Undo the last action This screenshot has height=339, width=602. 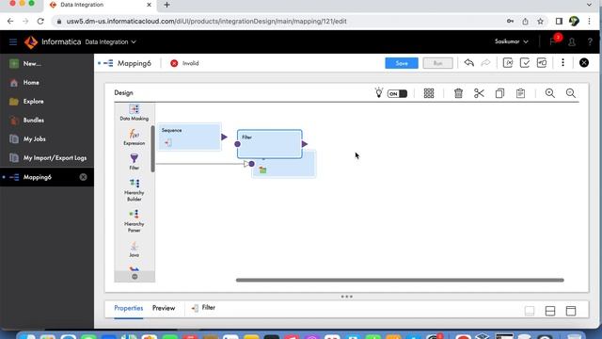coord(468,63)
